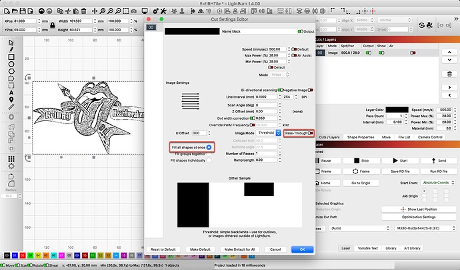Toggle the Output switch in Cut Settings Editor

[x=301, y=31]
